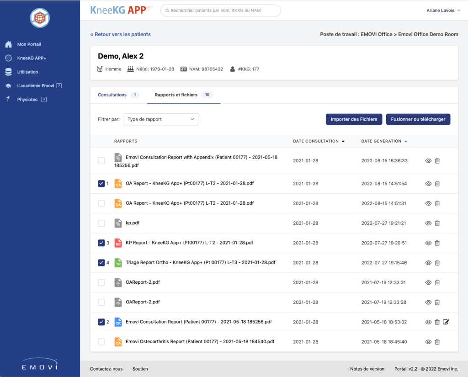Click the Triage Report Ortho file name
Viewport: 468px width, 377px height.
tap(201, 262)
